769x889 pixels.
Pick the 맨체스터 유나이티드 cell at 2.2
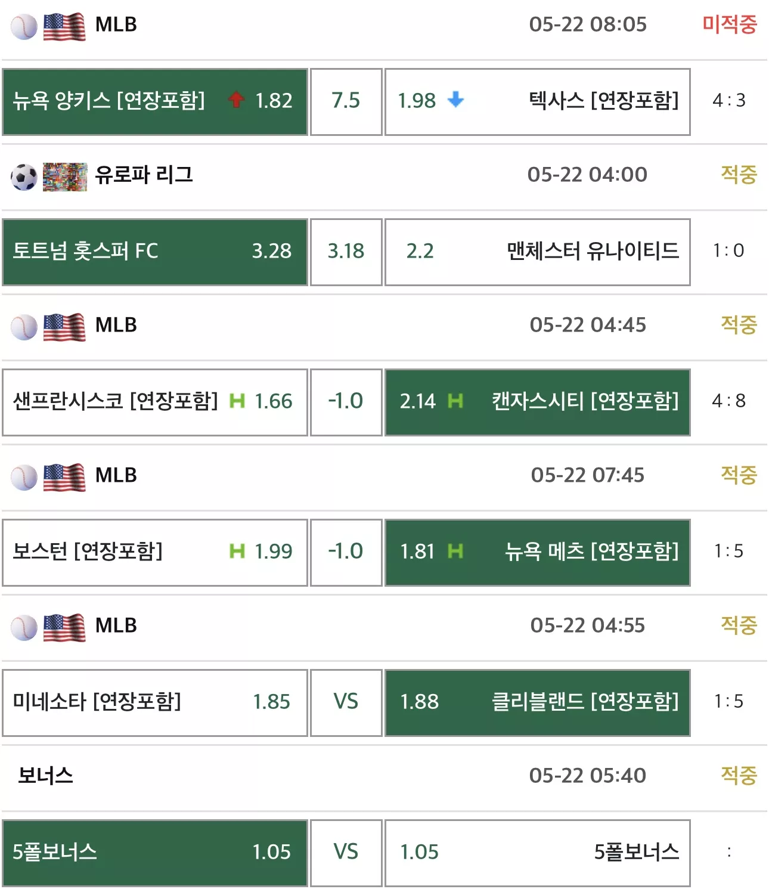coord(538,252)
